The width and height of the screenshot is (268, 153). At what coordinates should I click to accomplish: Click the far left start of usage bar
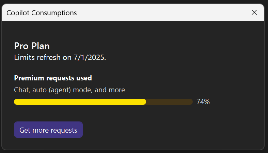coord(16,102)
